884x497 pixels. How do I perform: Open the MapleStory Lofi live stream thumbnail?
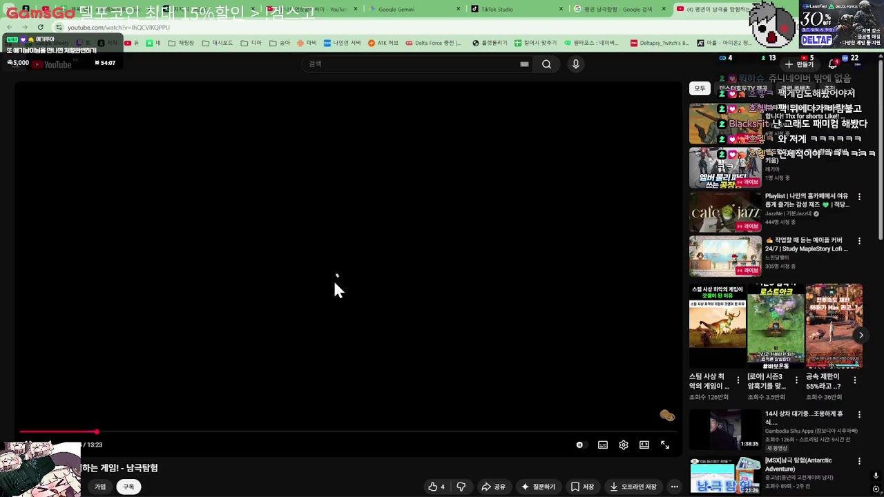pyautogui.click(x=725, y=256)
